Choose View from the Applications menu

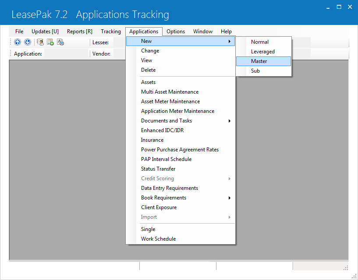pos(181,60)
